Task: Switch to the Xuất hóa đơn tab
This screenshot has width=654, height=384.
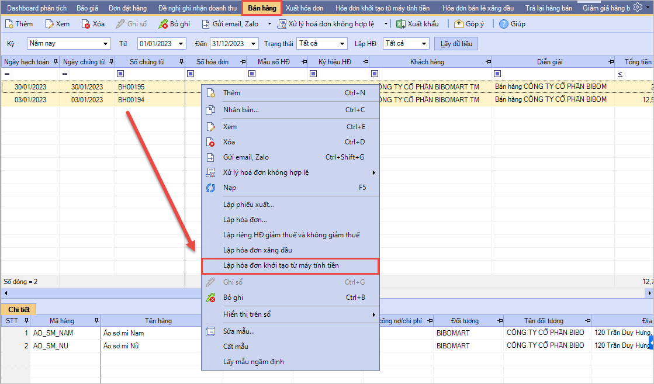Action: 304,8
